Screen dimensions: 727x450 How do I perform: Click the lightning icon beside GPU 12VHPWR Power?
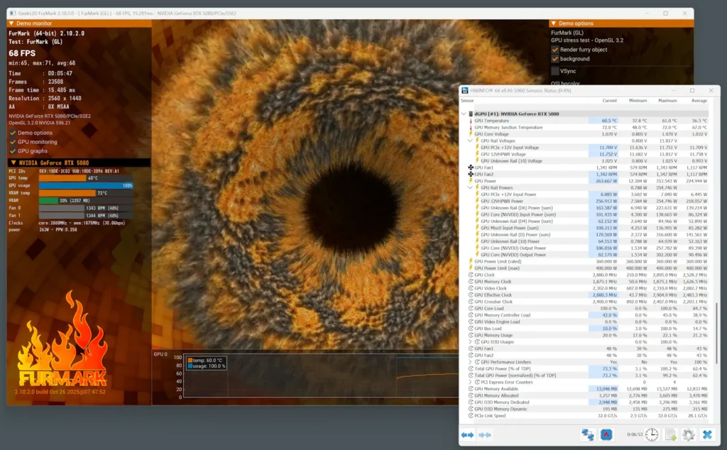477,201
